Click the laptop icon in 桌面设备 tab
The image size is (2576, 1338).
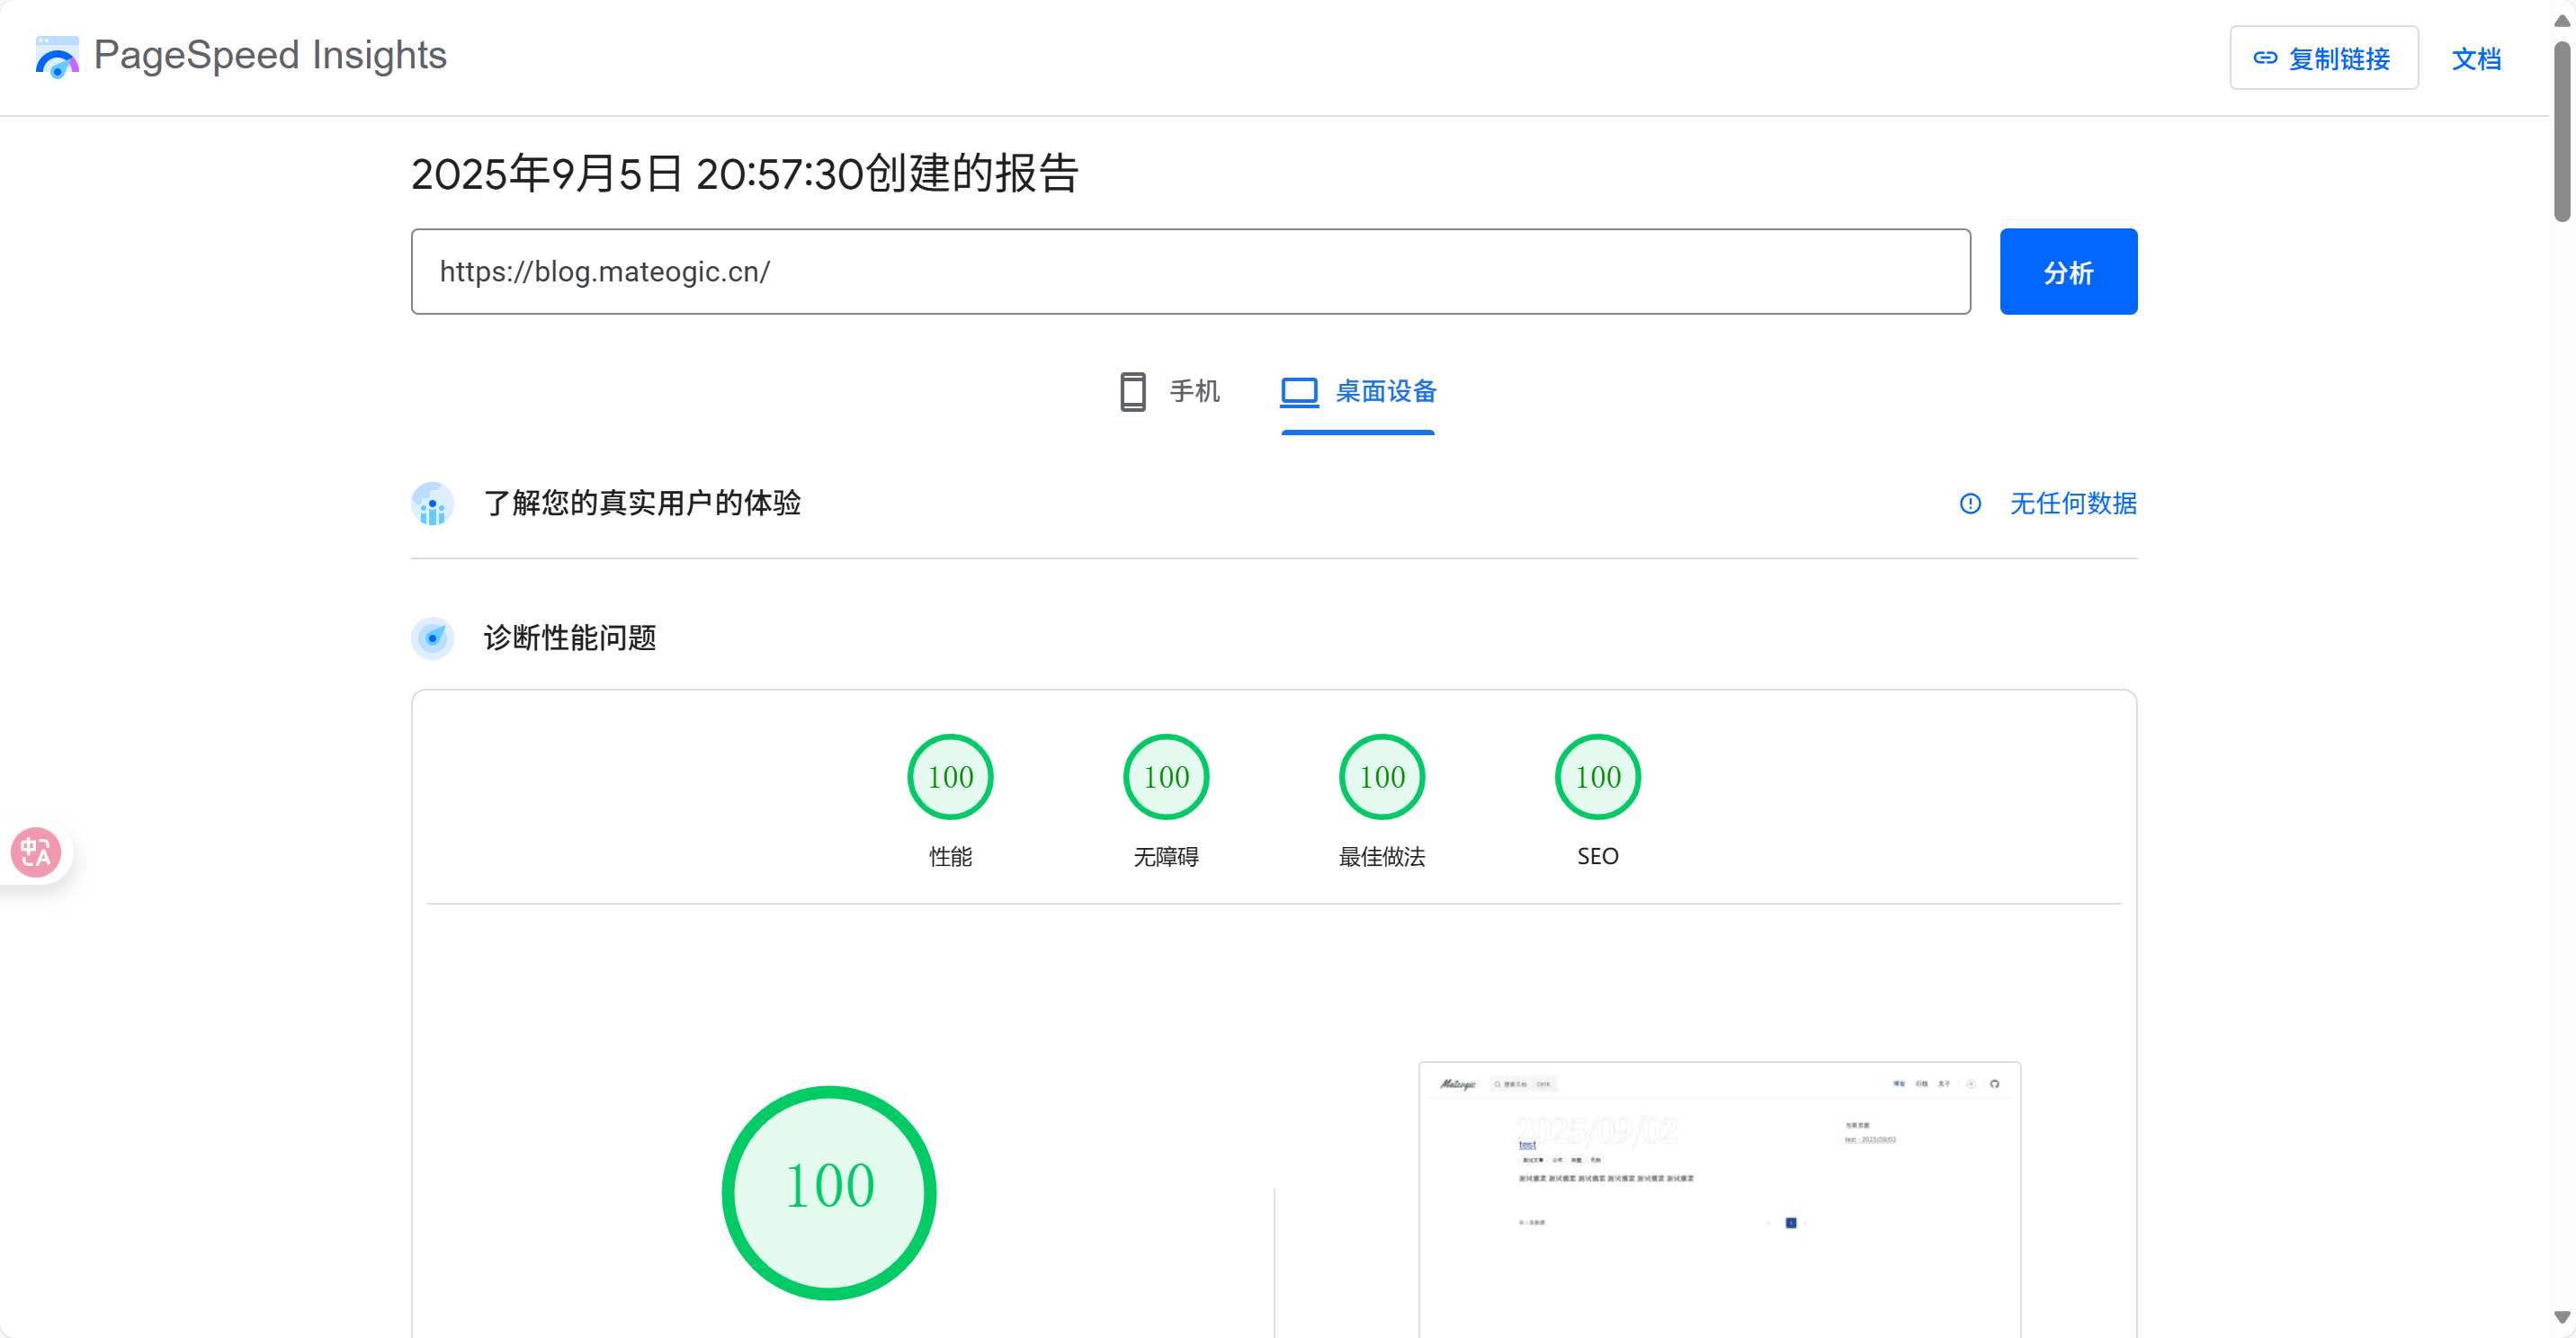(1299, 392)
